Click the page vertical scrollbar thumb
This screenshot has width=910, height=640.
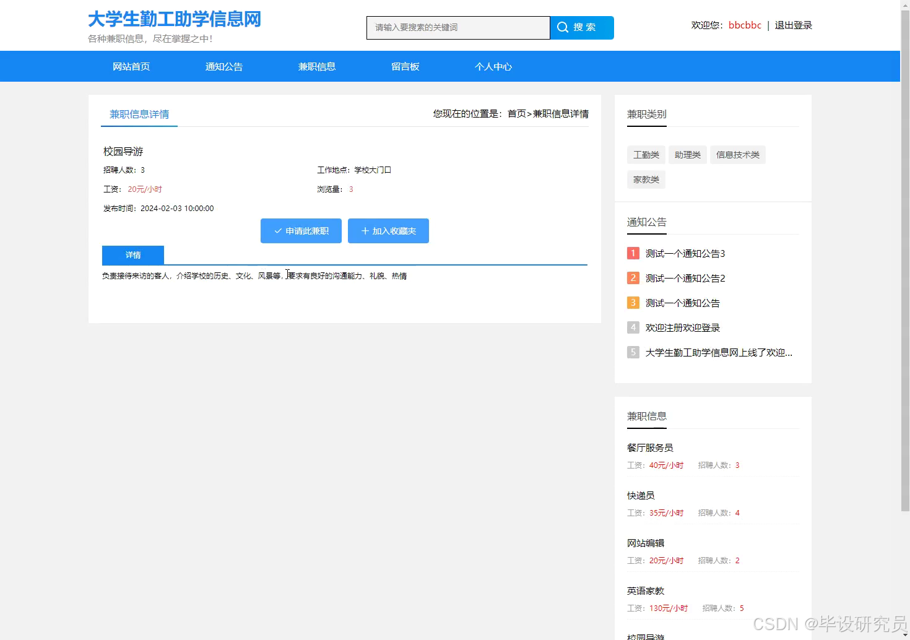[x=905, y=260]
